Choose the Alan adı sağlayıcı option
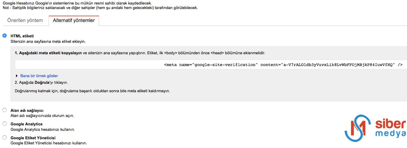Viewport: 407px width, 148px height. [x=5, y=110]
